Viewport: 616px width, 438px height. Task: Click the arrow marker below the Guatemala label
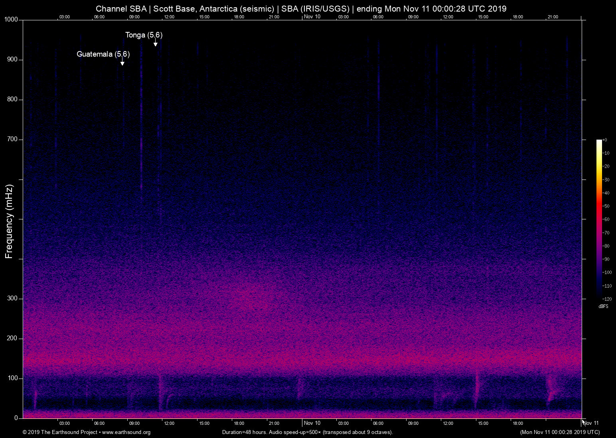[122, 63]
